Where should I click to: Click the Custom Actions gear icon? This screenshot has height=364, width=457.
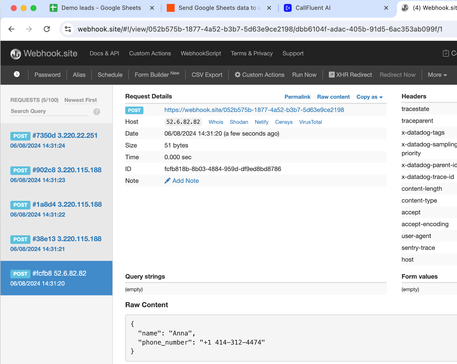click(238, 75)
